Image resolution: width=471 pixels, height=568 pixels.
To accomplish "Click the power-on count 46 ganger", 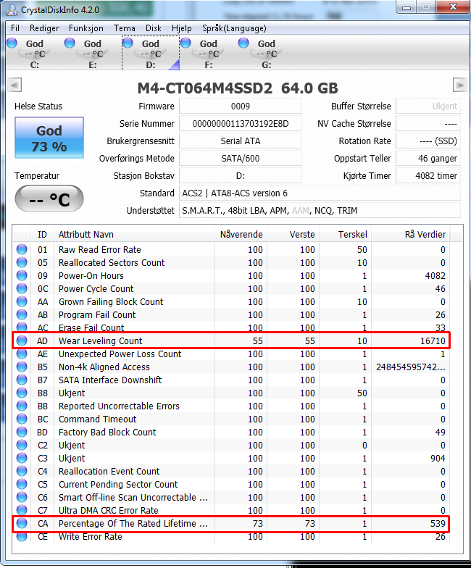I will point(428,158).
